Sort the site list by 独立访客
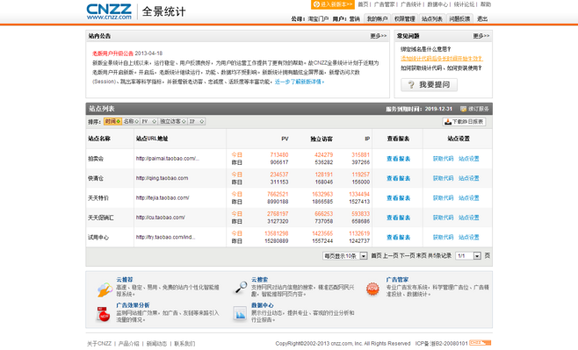Viewport: 578px width, 350px height. (172, 121)
